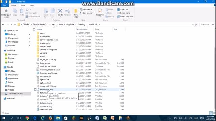Click the Copy ribbon icon

[x=15, y=11]
